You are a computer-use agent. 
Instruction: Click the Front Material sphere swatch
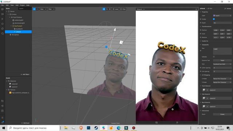click(204, 90)
